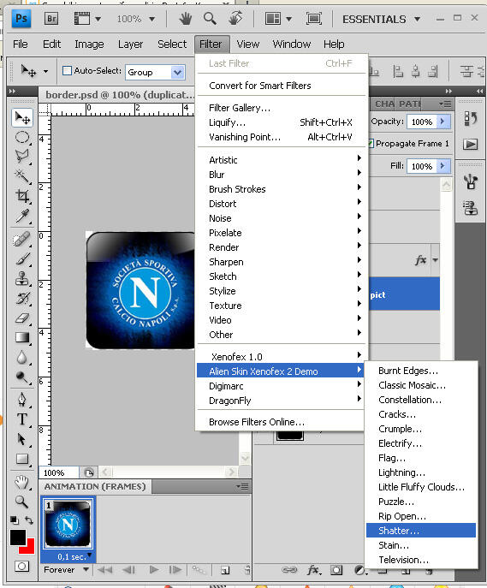Screen dimensions: 487x588
Task: Select the History Brush tool
Action: click(x=22, y=299)
